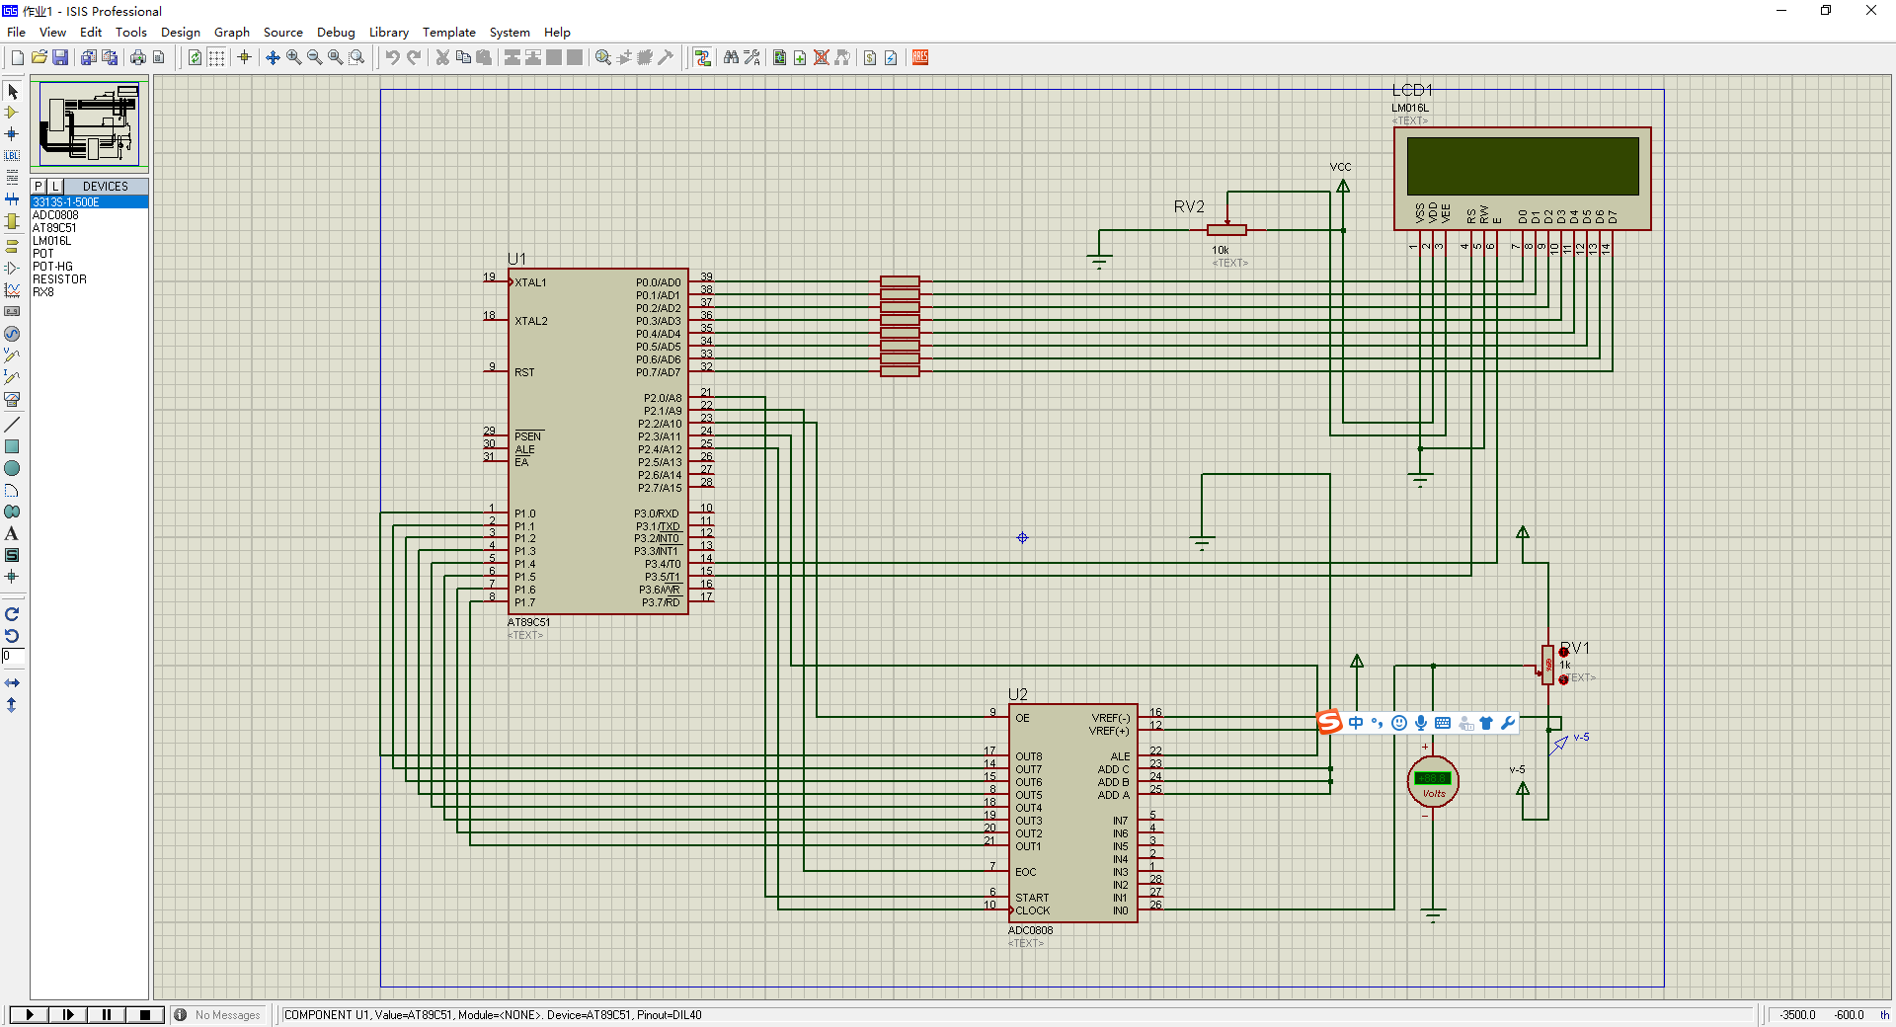Cut selection to clipboard
Screen dimensions: 1896x1027
point(442,57)
